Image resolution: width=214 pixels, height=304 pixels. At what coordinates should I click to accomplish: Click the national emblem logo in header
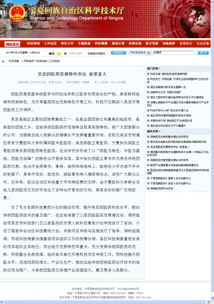17,14
